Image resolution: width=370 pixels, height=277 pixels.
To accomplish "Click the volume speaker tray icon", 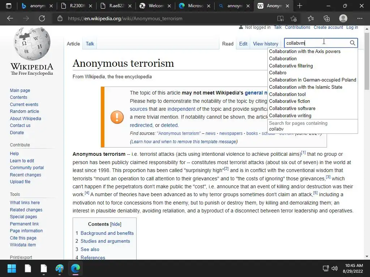I will coord(335,268).
